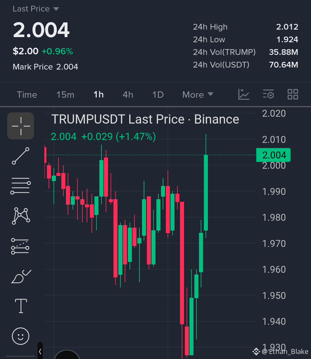This screenshot has width=311, height=359.
Task: Choose the horizontal lines (Fib) tool
Action: point(21,186)
